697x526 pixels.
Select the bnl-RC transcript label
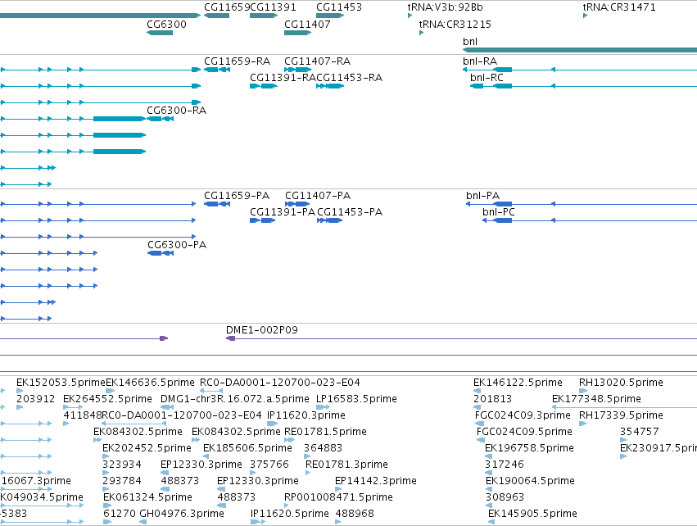click(487, 77)
